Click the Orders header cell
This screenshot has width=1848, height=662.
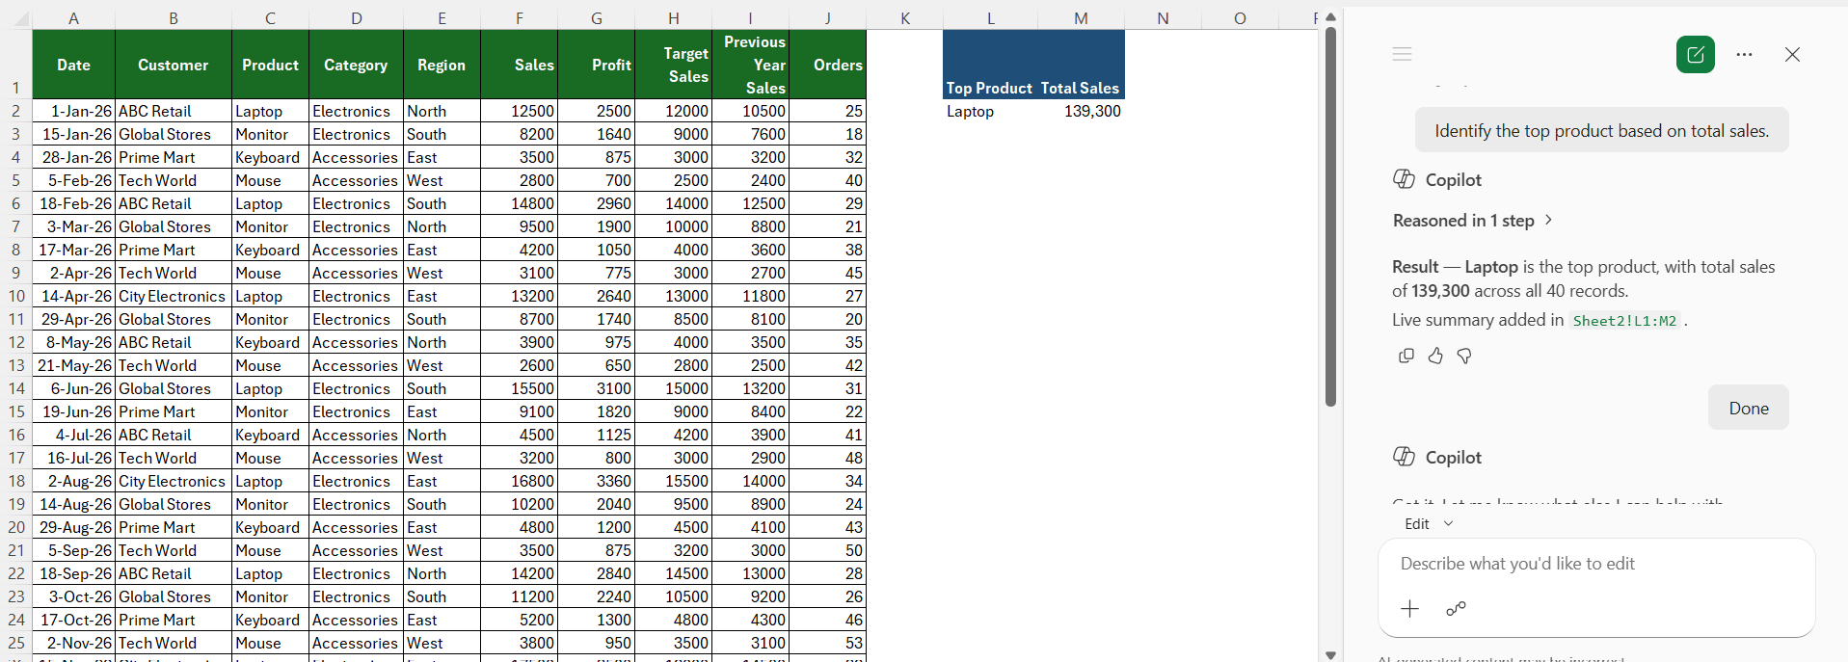827,65
